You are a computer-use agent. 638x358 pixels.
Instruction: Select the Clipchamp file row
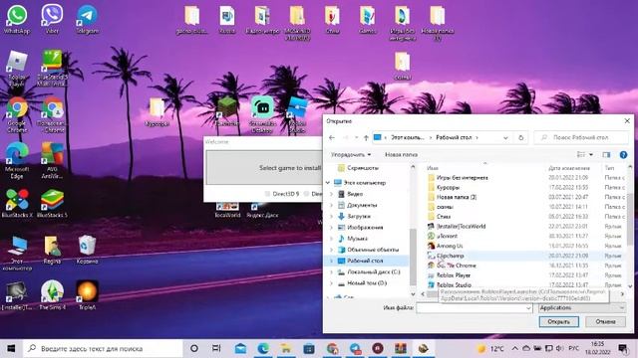pos(525,256)
